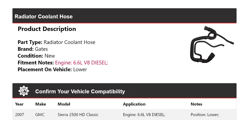Click the 2007 year cell

click(19, 115)
